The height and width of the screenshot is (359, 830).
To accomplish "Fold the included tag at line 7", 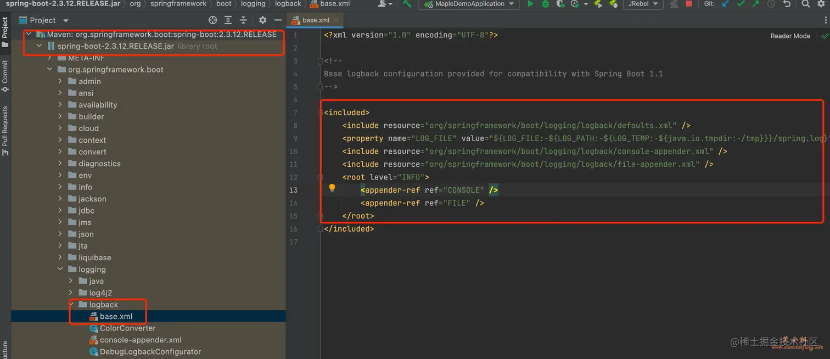I will tap(320, 113).
